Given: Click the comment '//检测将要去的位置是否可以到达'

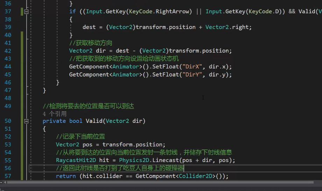Looking at the screenshot, I should (88, 106).
